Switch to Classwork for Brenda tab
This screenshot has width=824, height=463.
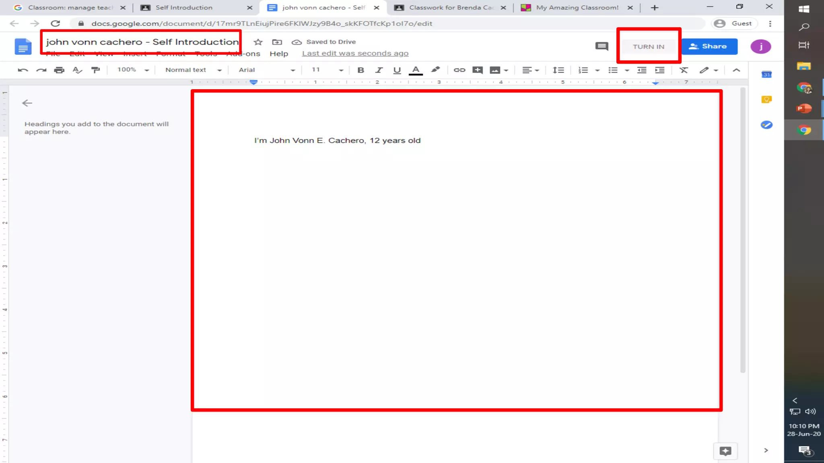[450, 8]
